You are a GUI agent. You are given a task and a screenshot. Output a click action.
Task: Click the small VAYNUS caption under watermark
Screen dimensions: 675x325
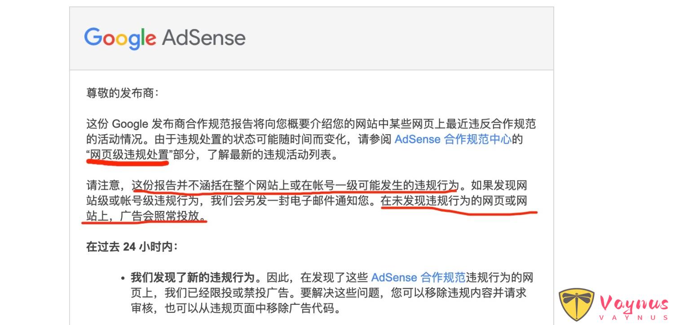pos(634,317)
